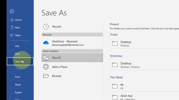Click the back arrow to return to the document
Image resolution: width=179 pixels, height=100 pixels.
tap(12, 11)
